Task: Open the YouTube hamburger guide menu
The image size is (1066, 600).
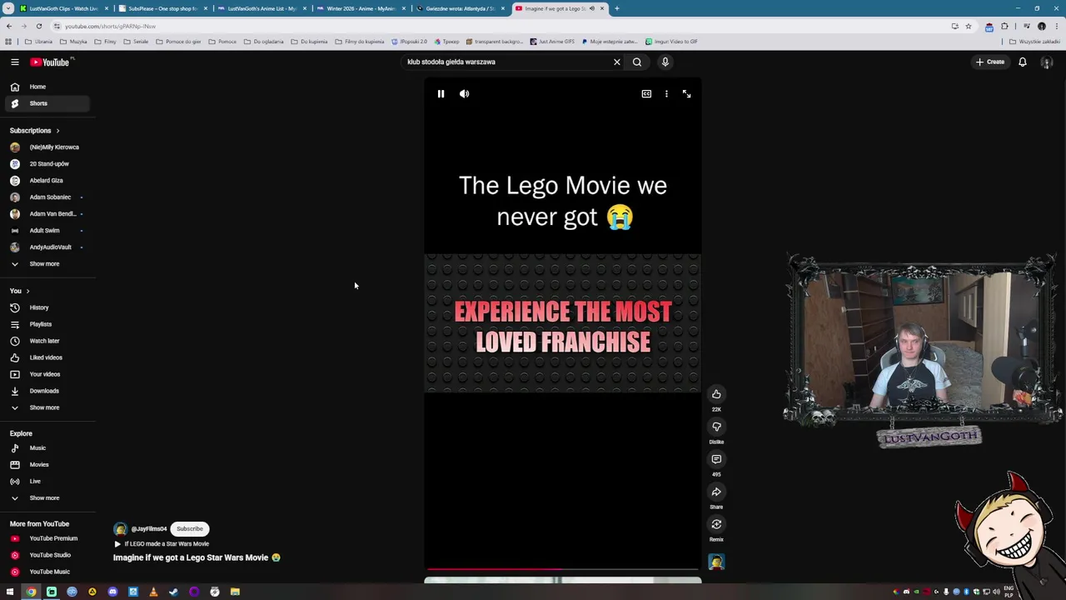Action: [15, 62]
